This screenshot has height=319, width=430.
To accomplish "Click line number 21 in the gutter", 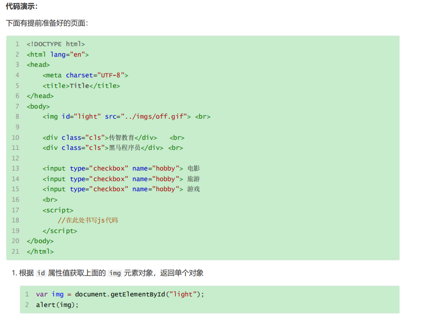I will click(x=15, y=251).
